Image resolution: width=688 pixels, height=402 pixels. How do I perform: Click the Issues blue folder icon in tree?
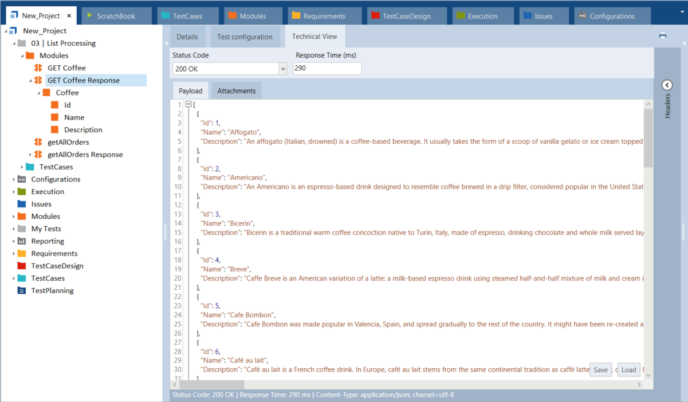tap(22, 204)
